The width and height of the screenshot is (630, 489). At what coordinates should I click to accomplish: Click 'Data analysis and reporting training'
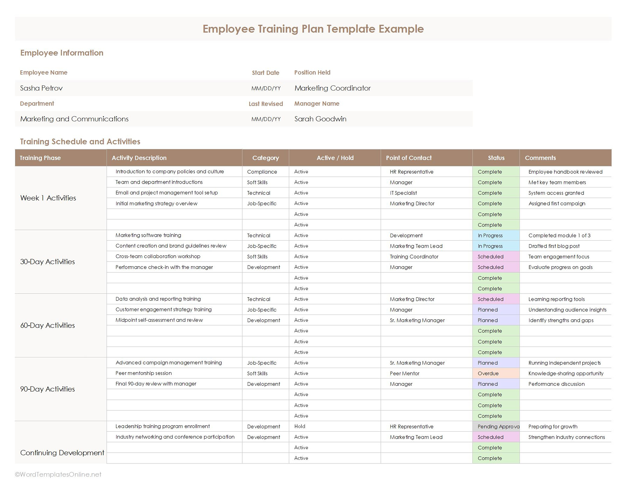coord(158,299)
